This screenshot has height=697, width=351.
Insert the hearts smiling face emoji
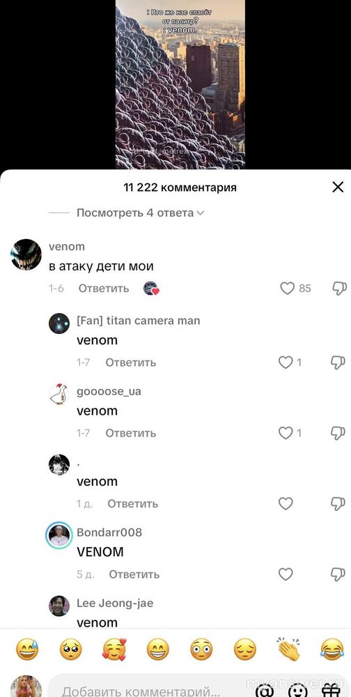click(x=114, y=649)
